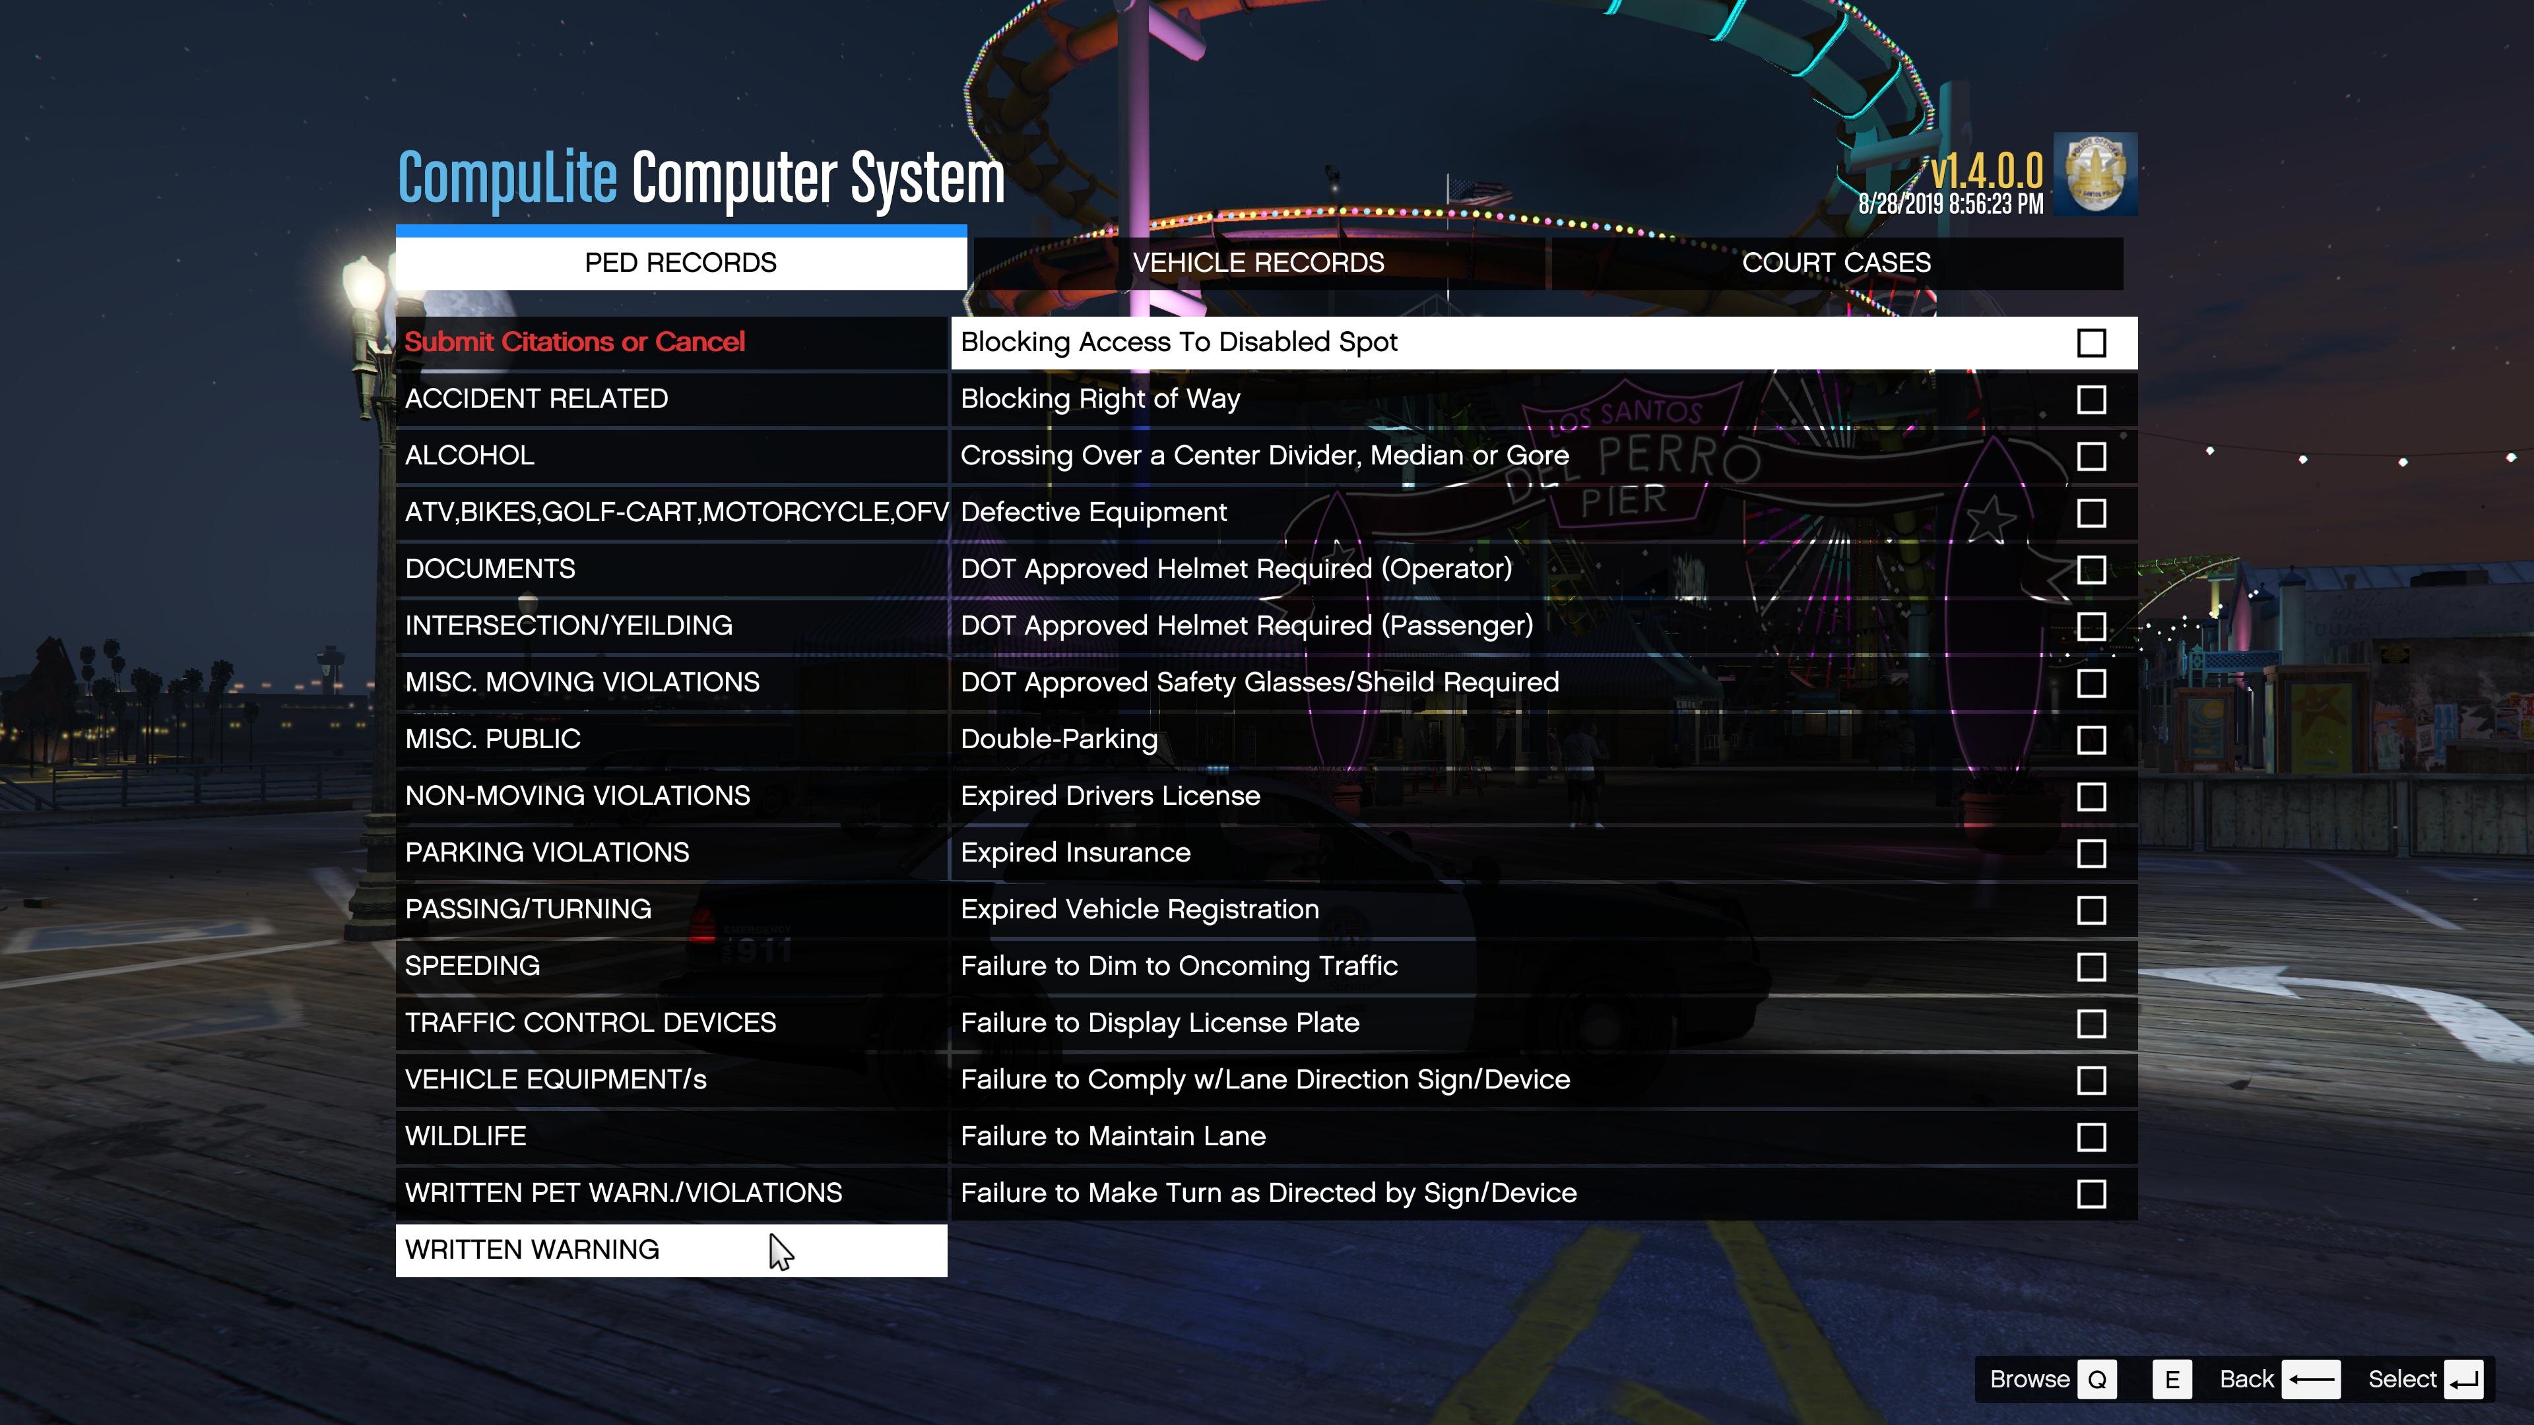Image resolution: width=2534 pixels, height=1425 pixels.
Task: Click the Back arrow key icon
Action: [2311, 1379]
